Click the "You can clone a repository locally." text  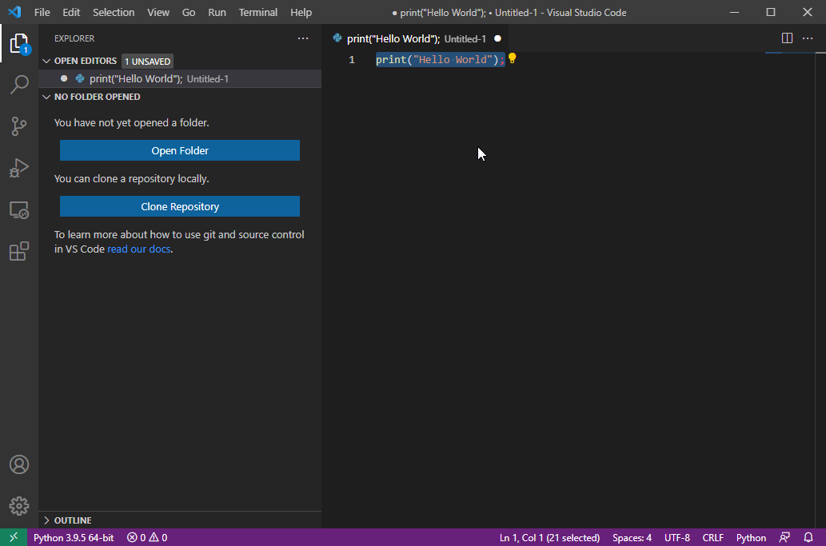click(x=132, y=178)
